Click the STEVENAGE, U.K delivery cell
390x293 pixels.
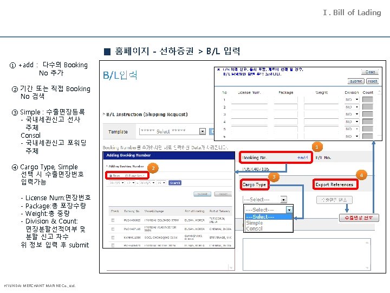click(x=220, y=238)
